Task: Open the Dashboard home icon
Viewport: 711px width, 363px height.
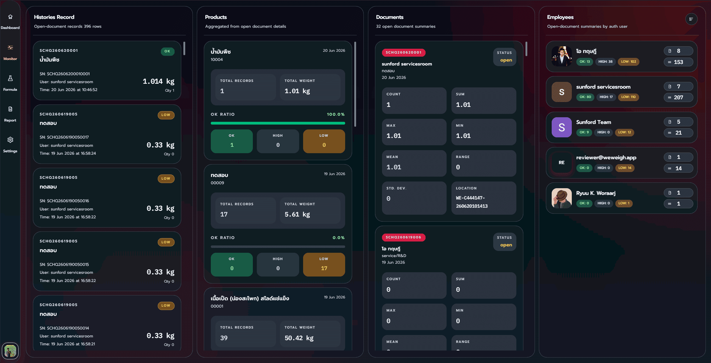Action: 10,17
